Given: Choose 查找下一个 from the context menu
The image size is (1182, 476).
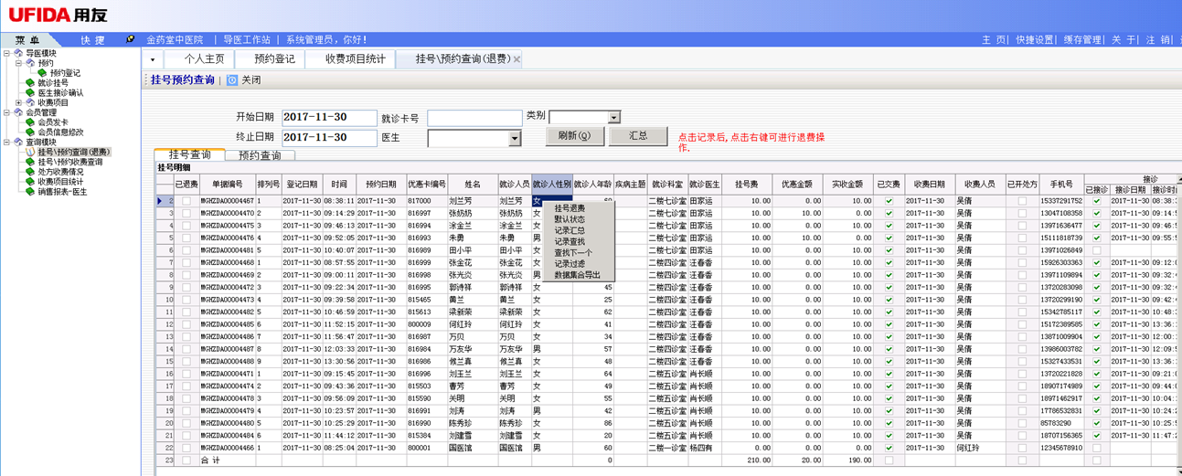Looking at the screenshot, I should pos(573,252).
